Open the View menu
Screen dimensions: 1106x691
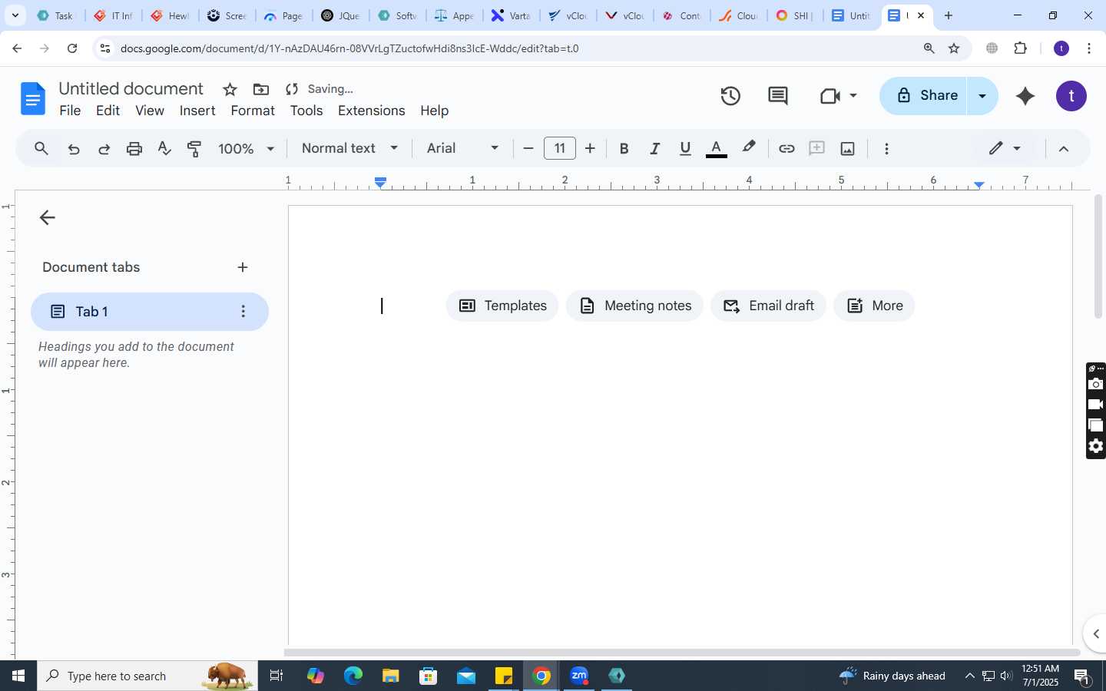pos(150,111)
